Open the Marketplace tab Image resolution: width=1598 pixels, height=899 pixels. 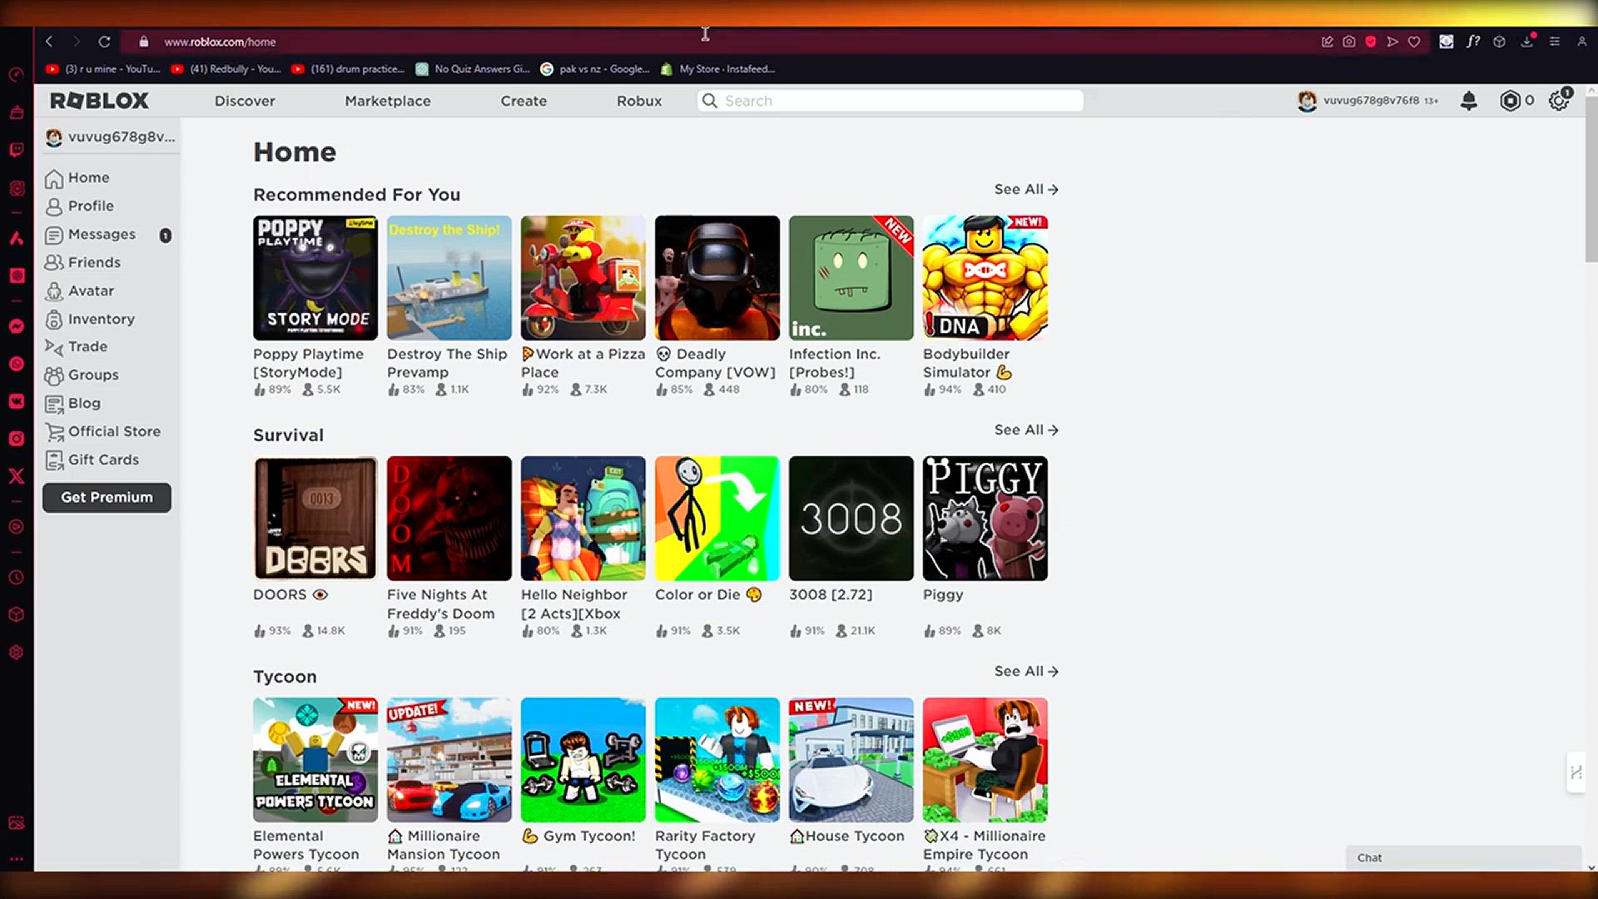[x=388, y=101]
